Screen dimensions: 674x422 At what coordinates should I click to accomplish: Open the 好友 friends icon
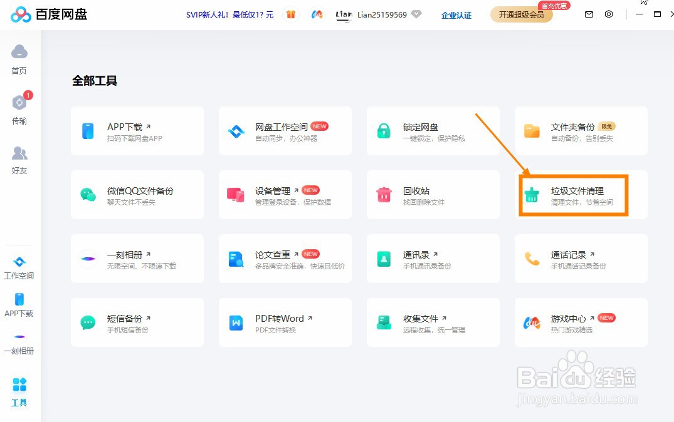click(19, 153)
